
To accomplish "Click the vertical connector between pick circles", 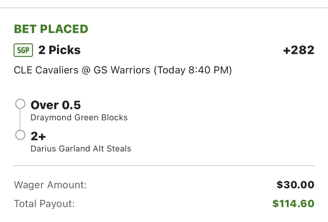I will coord(20,120).
